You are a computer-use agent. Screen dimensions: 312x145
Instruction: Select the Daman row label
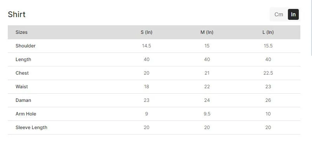(x=23, y=100)
